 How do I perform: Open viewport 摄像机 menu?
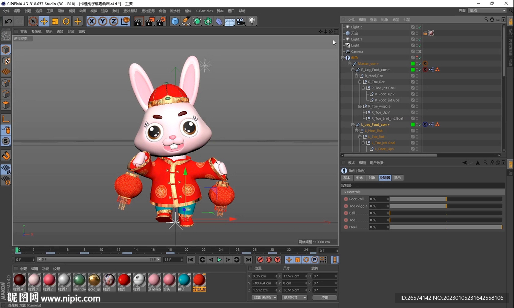pos(36,32)
